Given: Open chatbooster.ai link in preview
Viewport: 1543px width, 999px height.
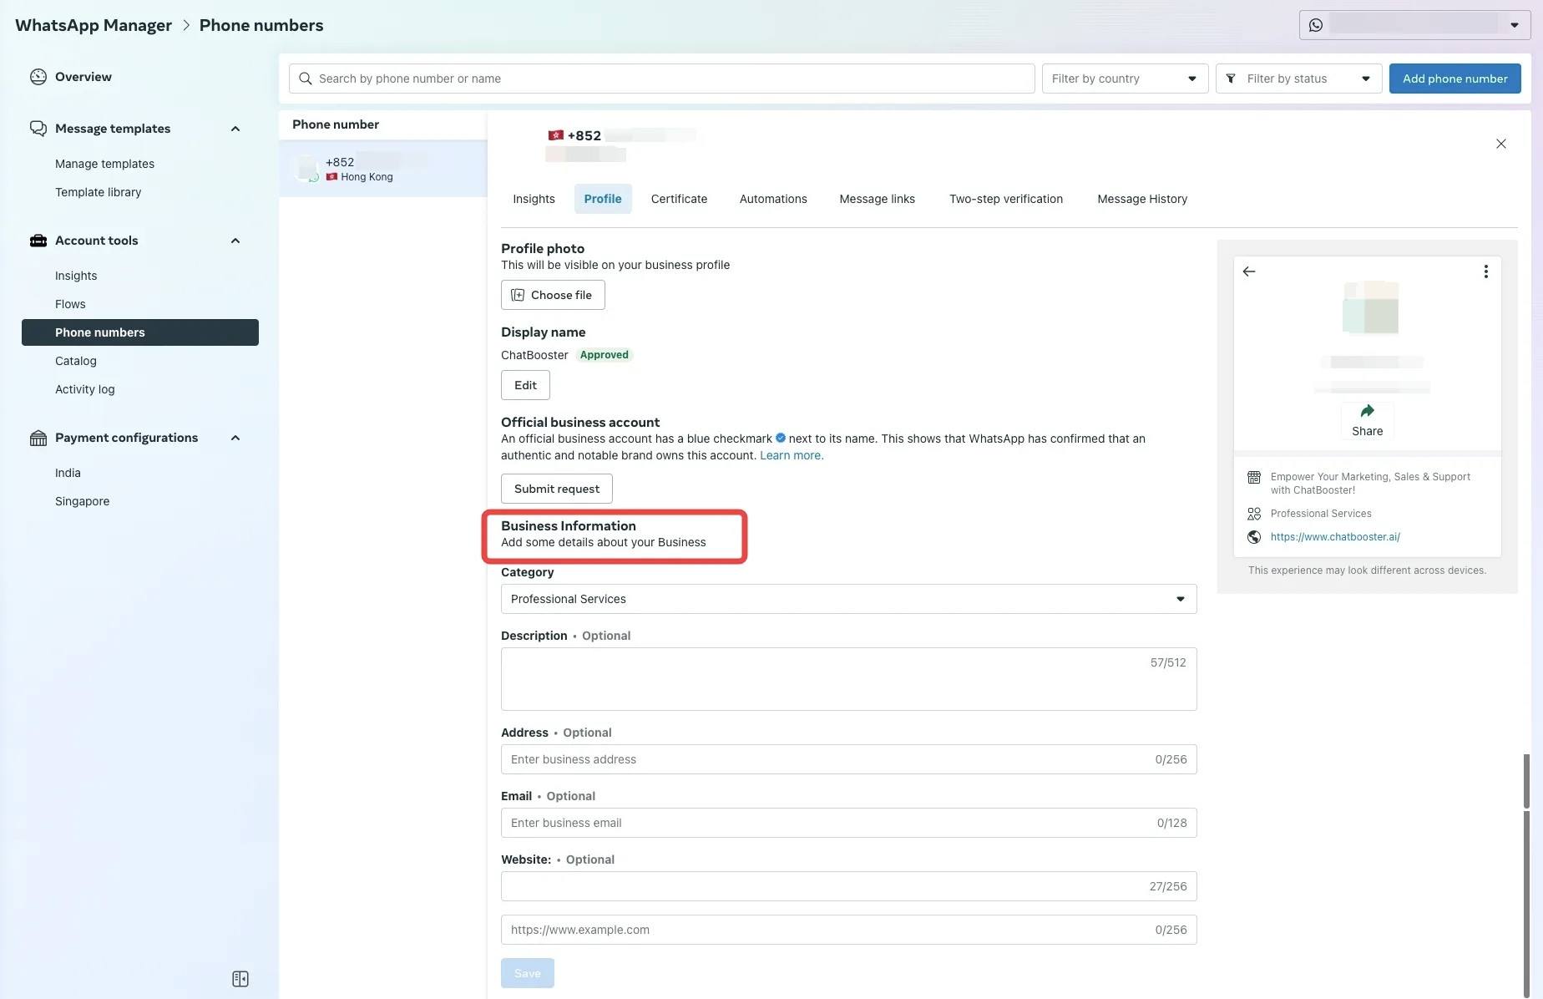Looking at the screenshot, I should pos(1335,537).
